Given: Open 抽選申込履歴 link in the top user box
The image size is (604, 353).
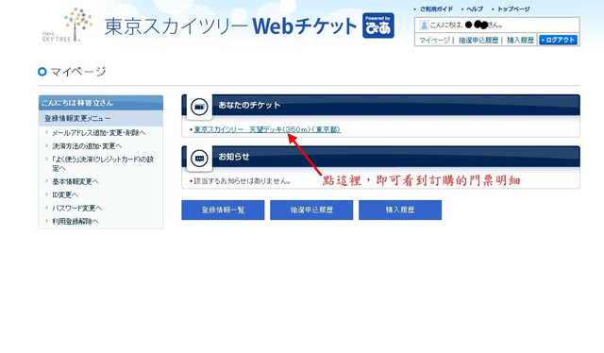Looking at the screenshot, I should pyautogui.click(x=478, y=40).
